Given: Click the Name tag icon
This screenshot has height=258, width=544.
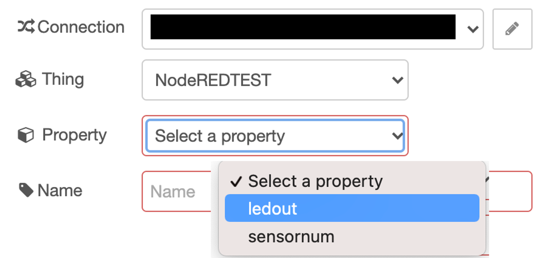Looking at the screenshot, I should click(26, 190).
